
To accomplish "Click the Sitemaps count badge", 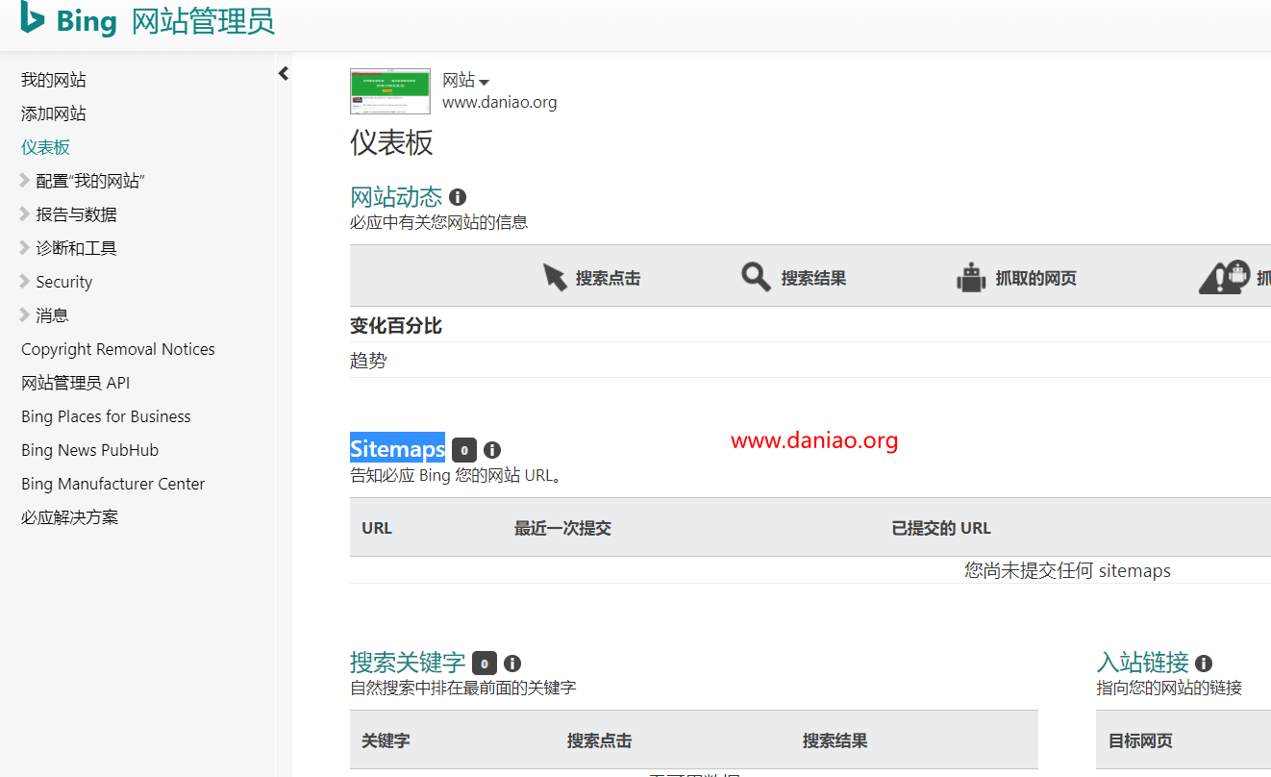I will (464, 449).
